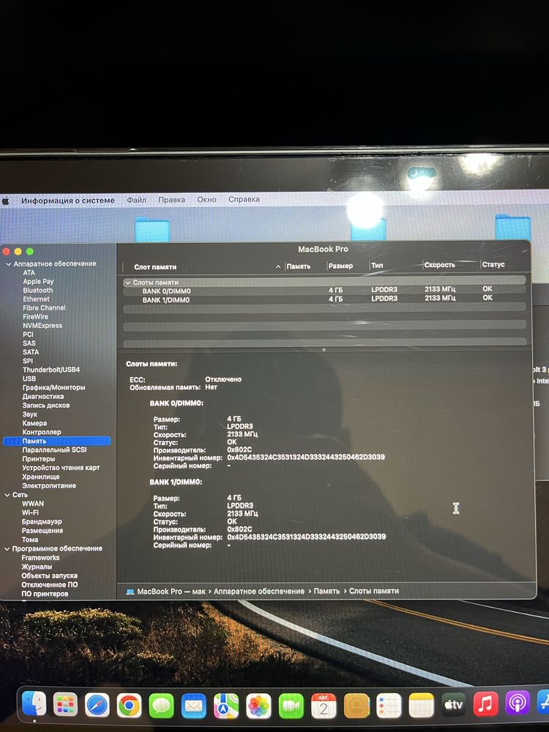This screenshot has height=732, width=549.
Task: Select Брандмауэр in the sidebar
Action: pos(42,521)
